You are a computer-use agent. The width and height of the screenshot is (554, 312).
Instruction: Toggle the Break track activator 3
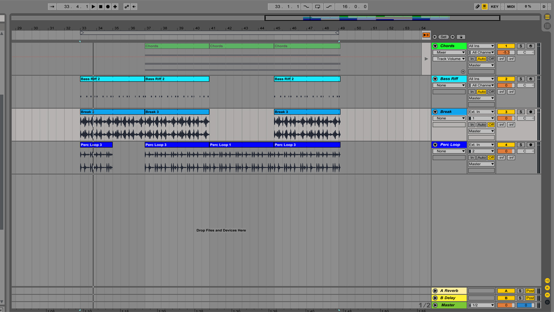506,112
